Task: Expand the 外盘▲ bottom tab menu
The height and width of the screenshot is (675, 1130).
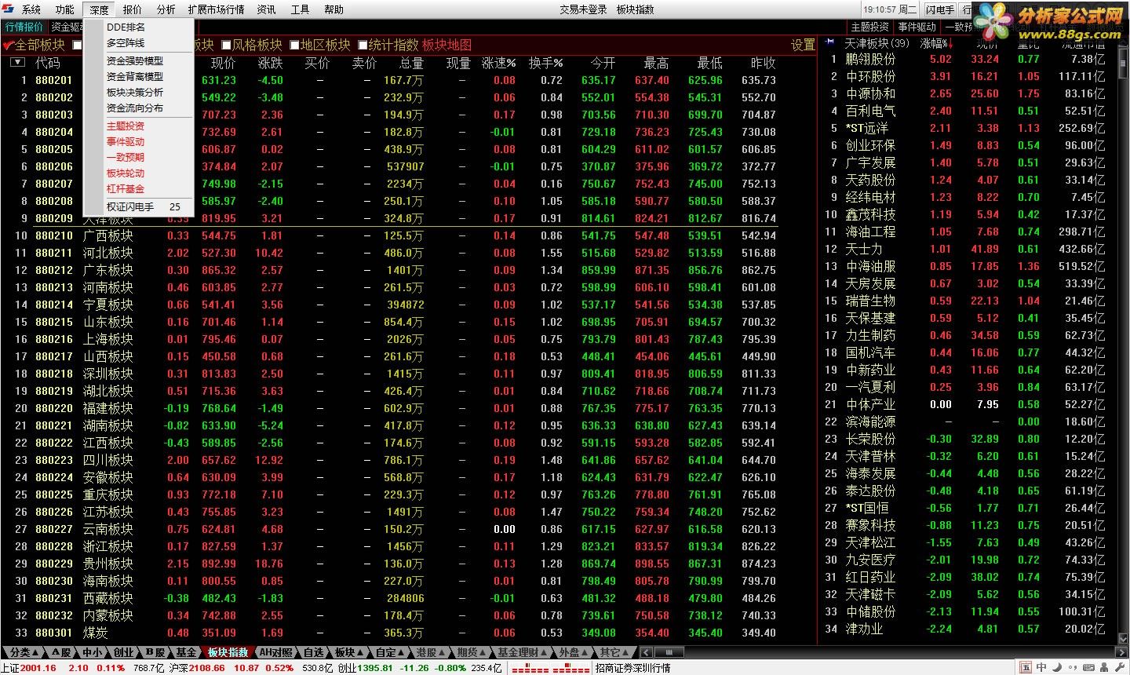Action: [x=574, y=652]
